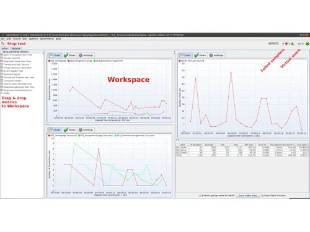This screenshot has width=310, height=232.
Task: Click the Throughput column header
Action: point(275,145)
